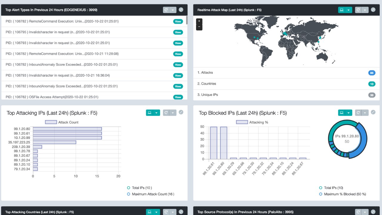
Task: View the OSFile Access Attempt alert
Action: click(178, 97)
